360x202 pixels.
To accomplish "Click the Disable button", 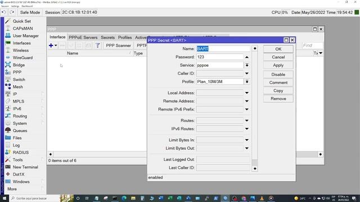I will click(278, 75).
